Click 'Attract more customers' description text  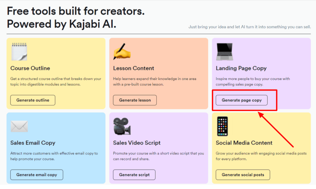click(x=54, y=156)
